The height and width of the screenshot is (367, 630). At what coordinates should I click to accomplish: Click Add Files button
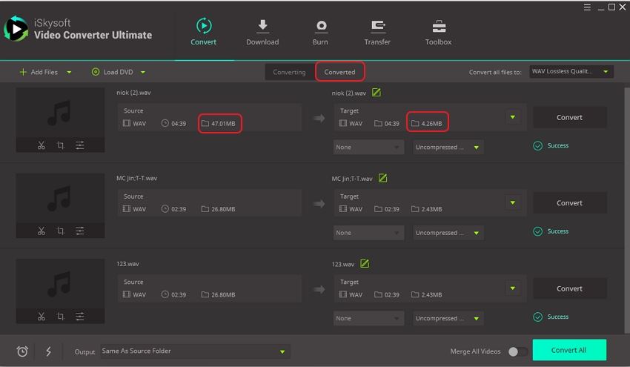(39, 72)
